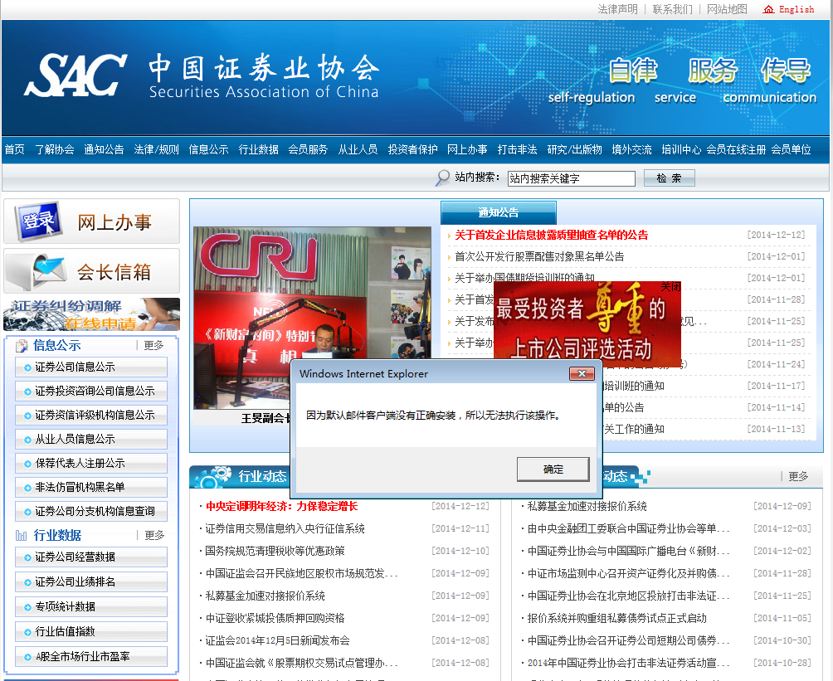Click the magnifier icon beside 站内搜索
Image resolution: width=833 pixels, height=681 pixels.
click(x=441, y=178)
